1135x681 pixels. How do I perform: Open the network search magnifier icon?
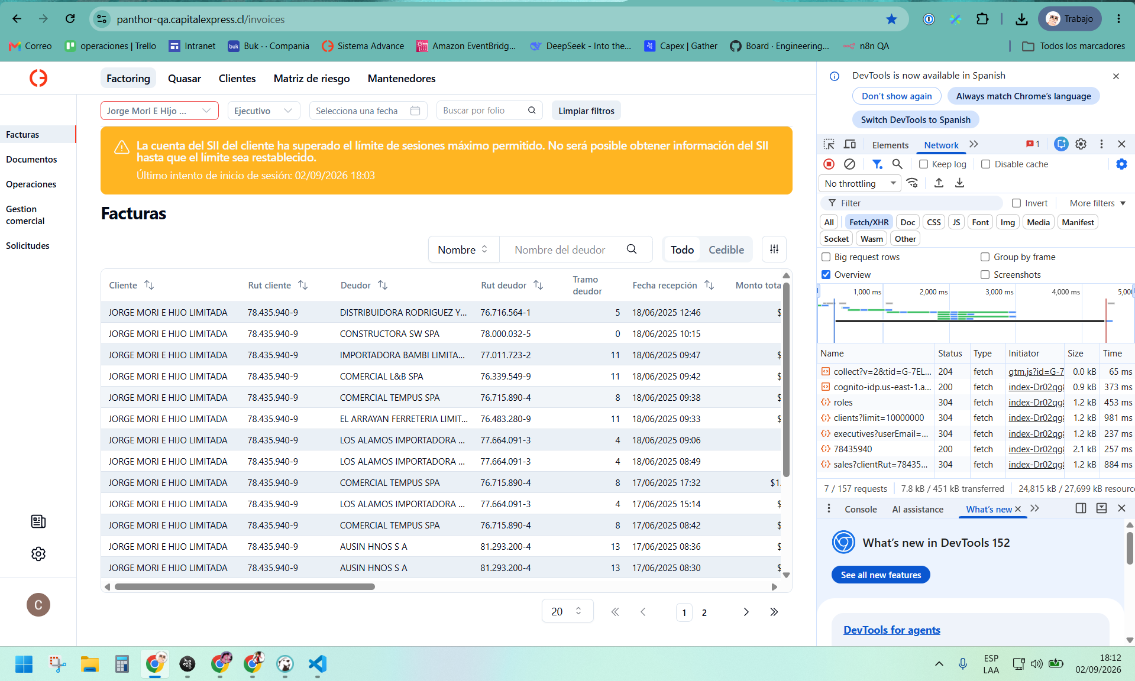point(897,164)
